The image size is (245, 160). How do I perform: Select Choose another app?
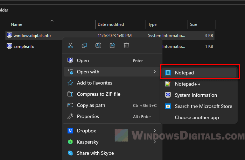(x=199, y=117)
